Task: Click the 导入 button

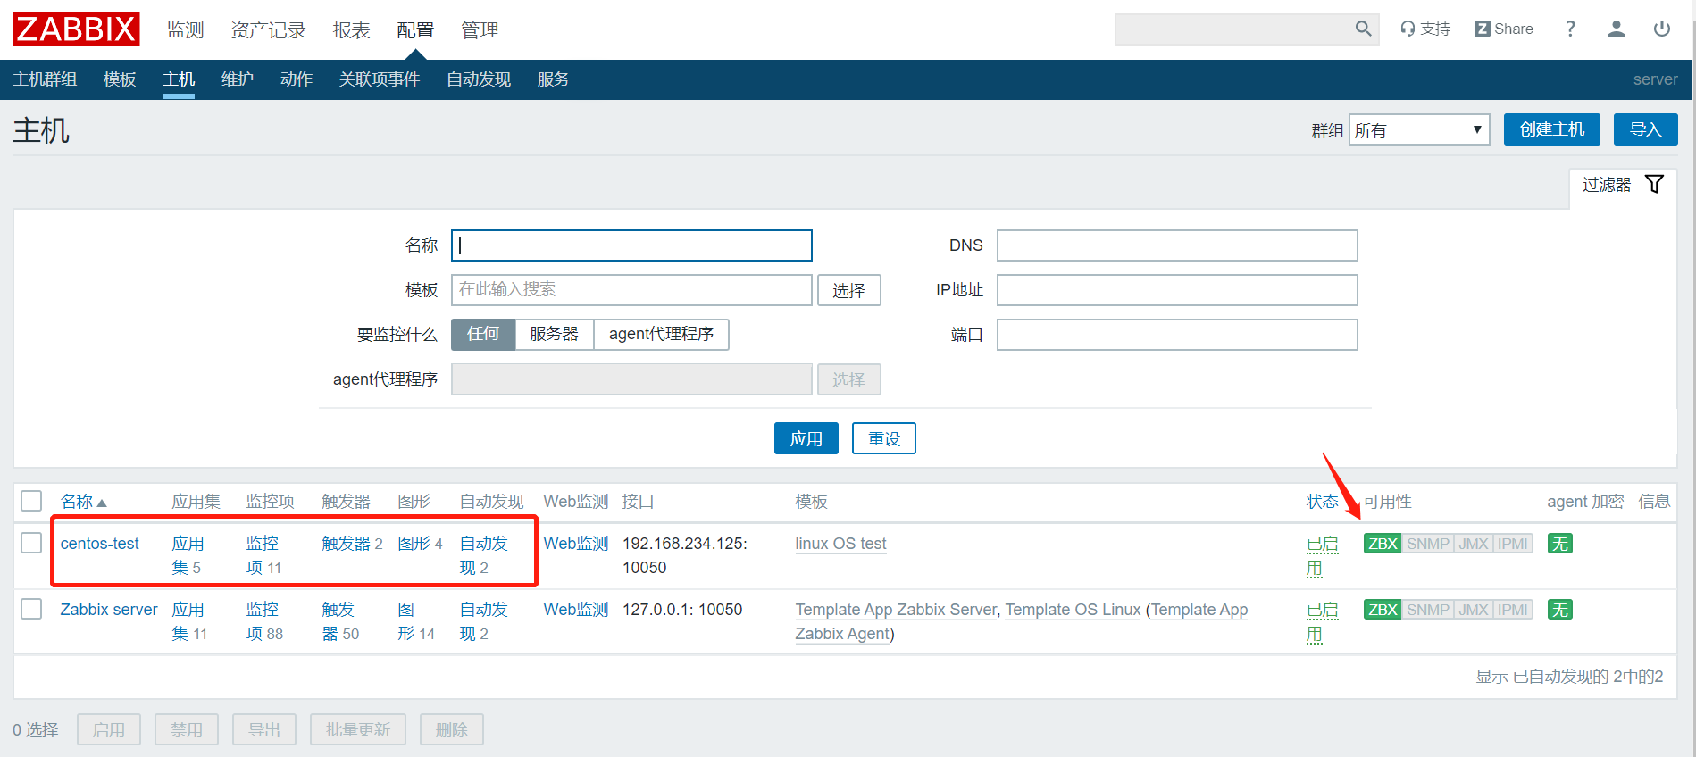Action: tap(1646, 129)
